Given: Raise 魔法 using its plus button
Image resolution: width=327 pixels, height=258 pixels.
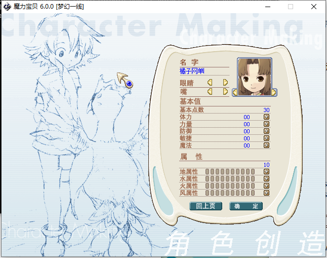Looking at the screenshot, I should [266, 145].
